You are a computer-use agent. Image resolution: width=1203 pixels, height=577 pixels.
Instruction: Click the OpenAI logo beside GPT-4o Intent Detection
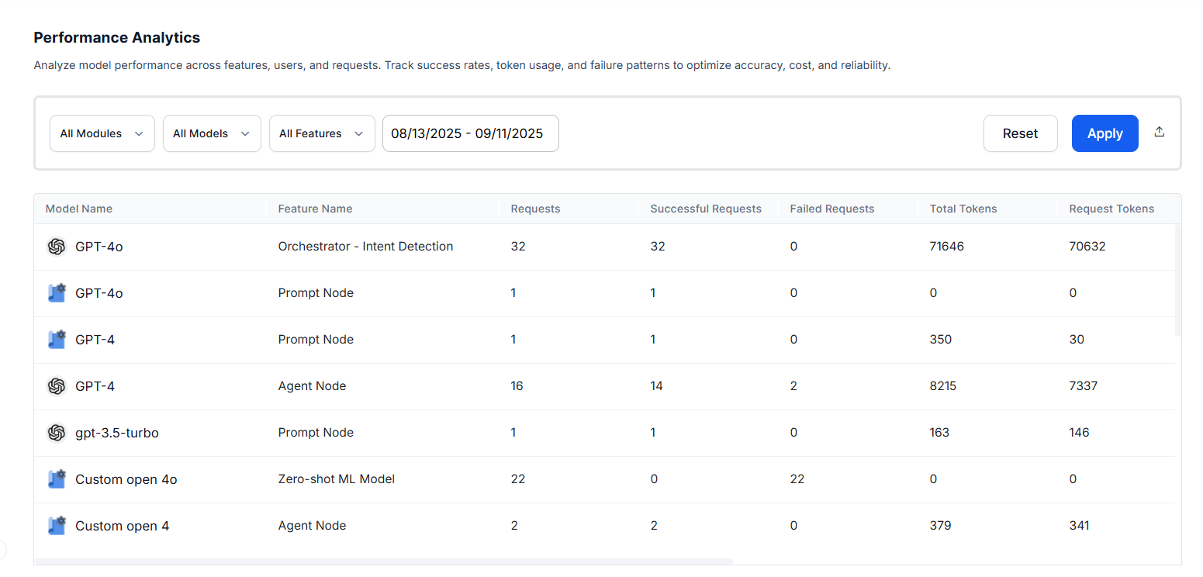(x=57, y=246)
